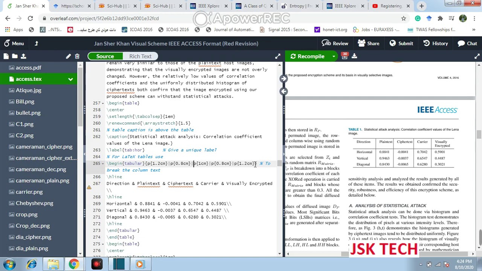Open carrier.png file

point(29,192)
